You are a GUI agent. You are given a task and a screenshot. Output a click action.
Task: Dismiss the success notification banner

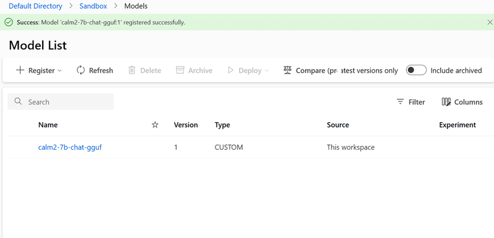tap(490, 22)
